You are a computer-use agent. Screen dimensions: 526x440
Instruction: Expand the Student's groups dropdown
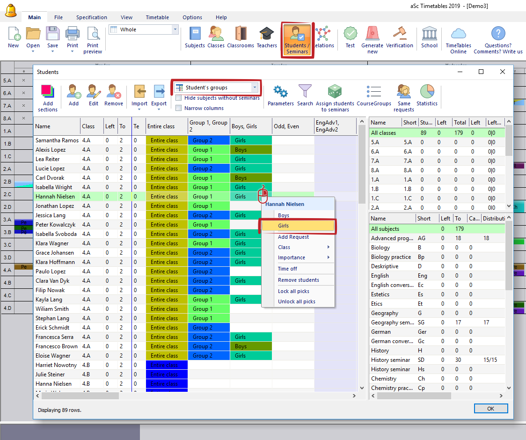(x=255, y=88)
